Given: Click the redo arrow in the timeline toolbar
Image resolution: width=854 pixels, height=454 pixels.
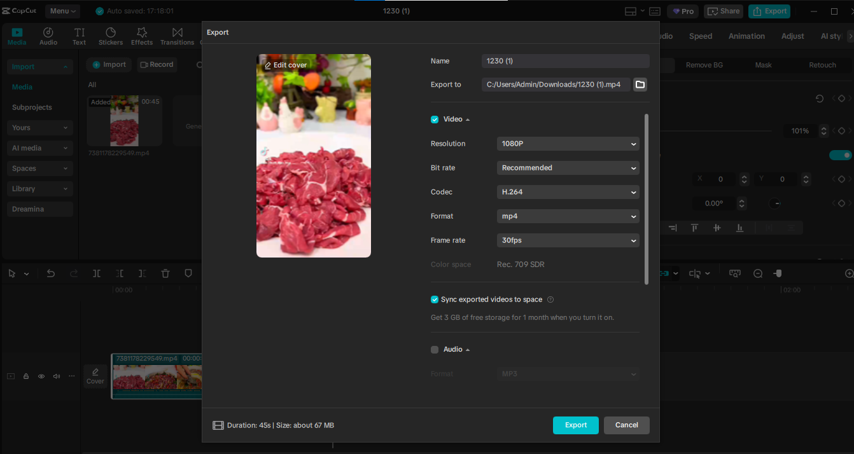Looking at the screenshot, I should [x=74, y=273].
